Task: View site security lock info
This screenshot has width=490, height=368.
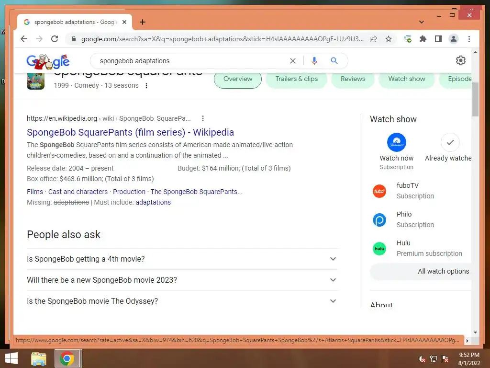Action: coord(73,39)
